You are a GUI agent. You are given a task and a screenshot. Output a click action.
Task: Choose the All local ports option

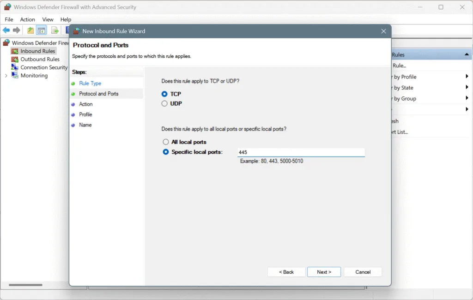[165, 142]
